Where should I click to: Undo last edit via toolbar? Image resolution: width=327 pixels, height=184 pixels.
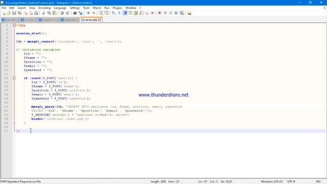tap(62, 13)
